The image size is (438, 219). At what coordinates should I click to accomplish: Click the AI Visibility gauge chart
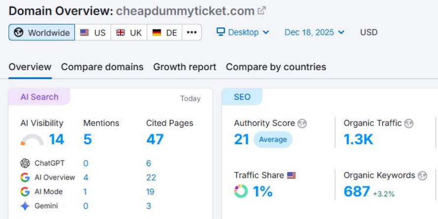pos(32,140)
